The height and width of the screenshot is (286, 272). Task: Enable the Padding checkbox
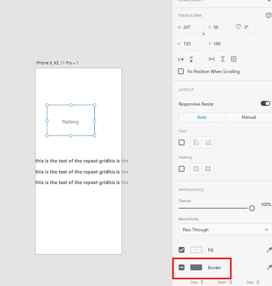tap(182, 169)
